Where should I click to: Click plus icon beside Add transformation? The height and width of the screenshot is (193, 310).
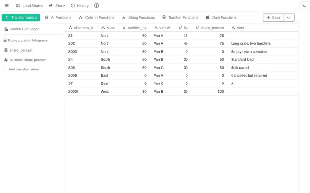pyautogui.click(x=5, y=69)
